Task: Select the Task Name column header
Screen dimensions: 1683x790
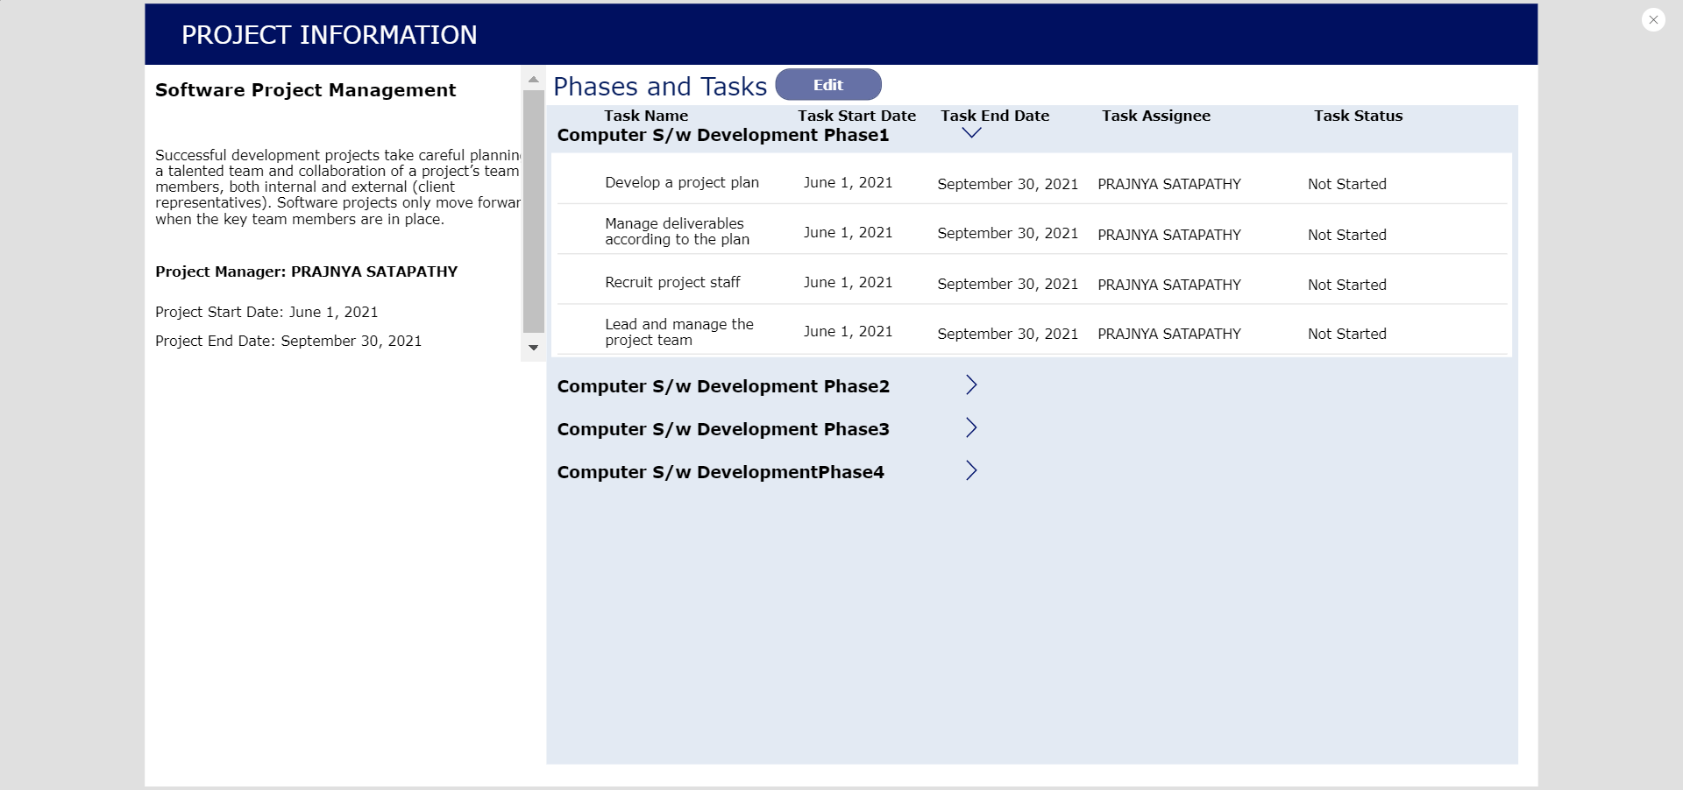Action: click(646, 115)
